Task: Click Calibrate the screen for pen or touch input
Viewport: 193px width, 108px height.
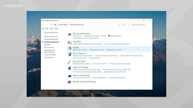Action: [x=87, y=70]
